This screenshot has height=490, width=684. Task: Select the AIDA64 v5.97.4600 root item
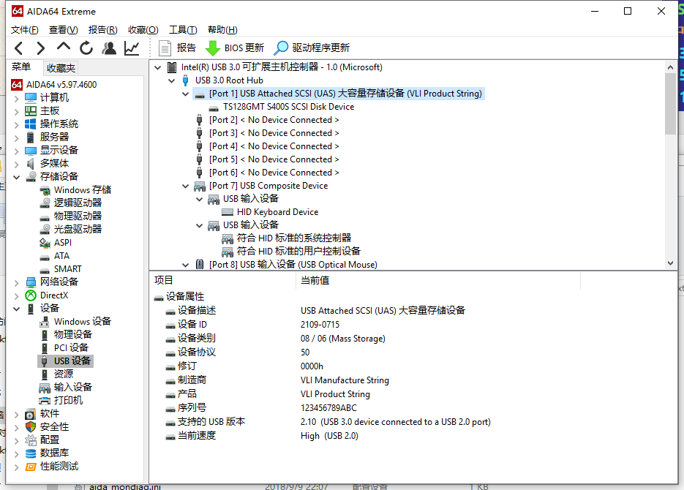(x=61, y=85)
